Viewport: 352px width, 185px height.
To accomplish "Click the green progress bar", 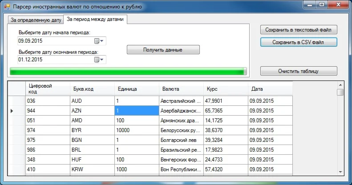I will click(x=128, y=71).
